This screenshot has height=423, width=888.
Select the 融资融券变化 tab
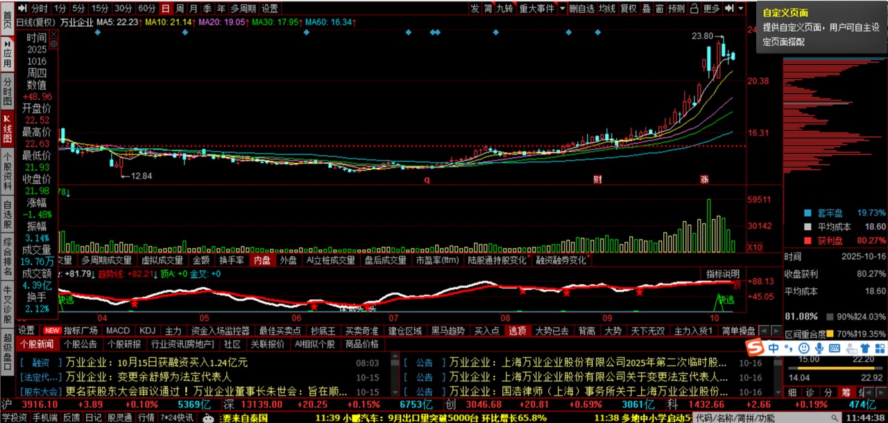click(x=561, y=261)
